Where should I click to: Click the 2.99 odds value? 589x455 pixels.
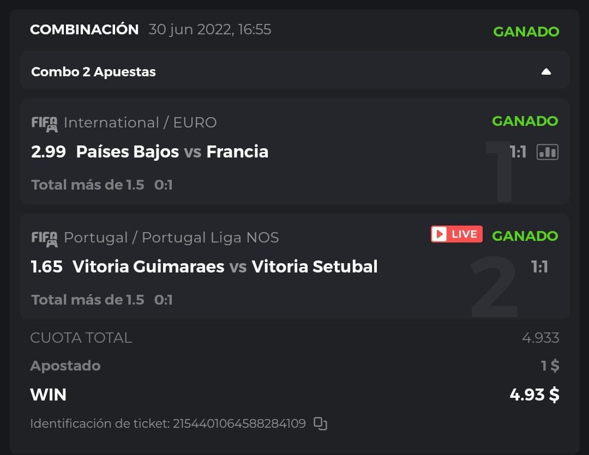coord(49,151)
